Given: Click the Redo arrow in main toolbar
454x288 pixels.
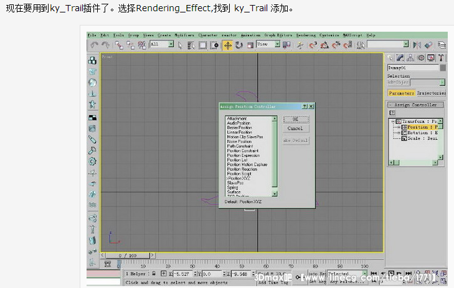Looking at the screenshot, I should 105,45.
